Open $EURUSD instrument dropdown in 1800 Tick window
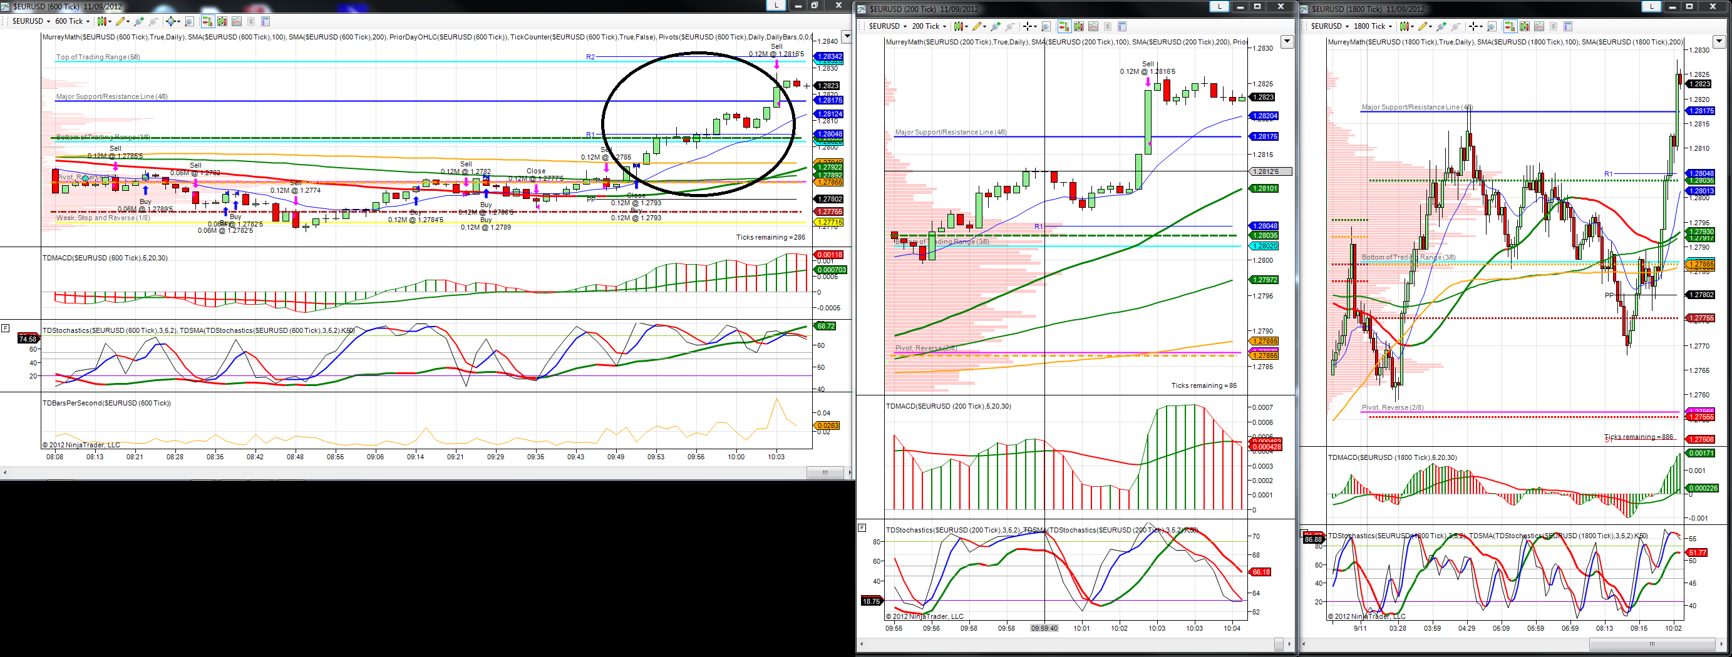 (x=1330, y=26)
